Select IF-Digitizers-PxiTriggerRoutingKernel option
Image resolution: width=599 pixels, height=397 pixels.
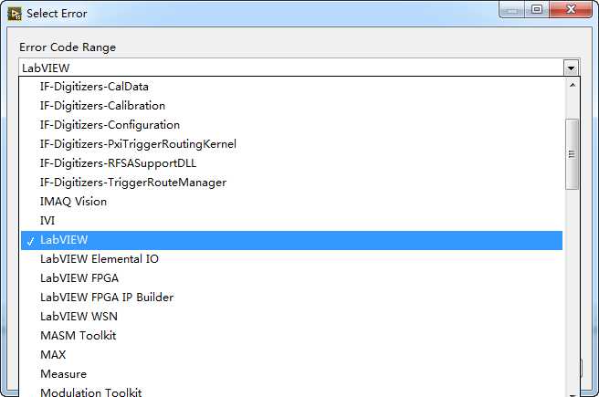291,144
